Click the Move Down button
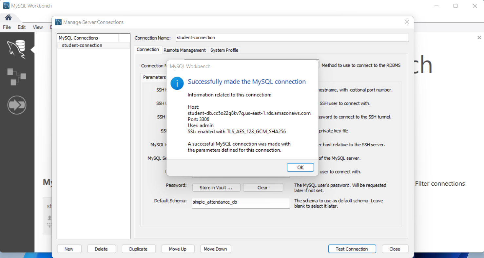The width and height of the screenshot is (484, 258). (216, 249)
